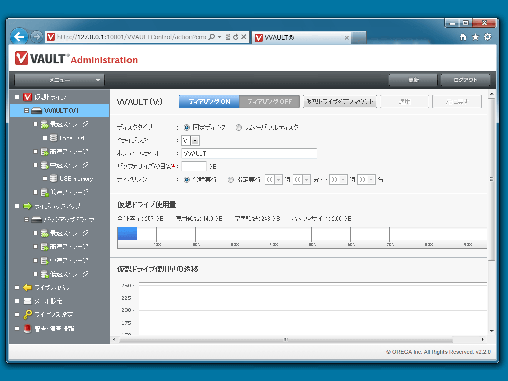The height and width of the screenshot is (381, 508).
Task: Click the ログアウト button
Action: tap(466, 80)
